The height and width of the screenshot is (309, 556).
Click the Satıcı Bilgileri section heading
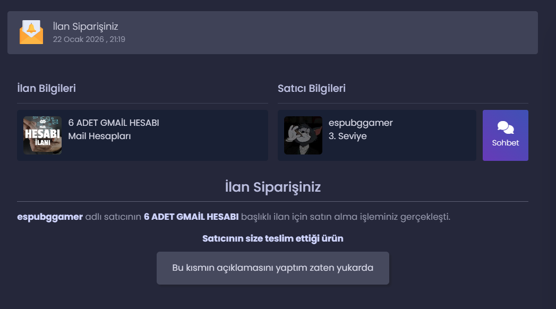(312, 88)
